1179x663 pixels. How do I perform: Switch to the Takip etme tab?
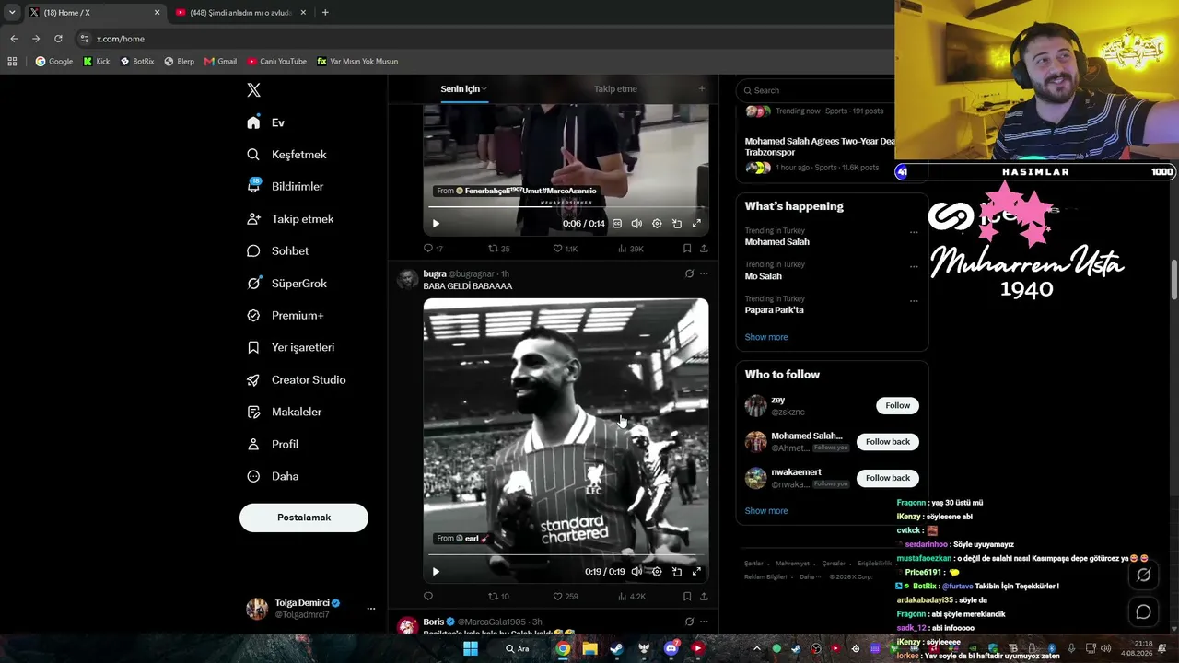615,89
